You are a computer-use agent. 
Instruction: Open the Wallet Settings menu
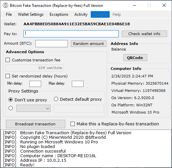(31, 14)
